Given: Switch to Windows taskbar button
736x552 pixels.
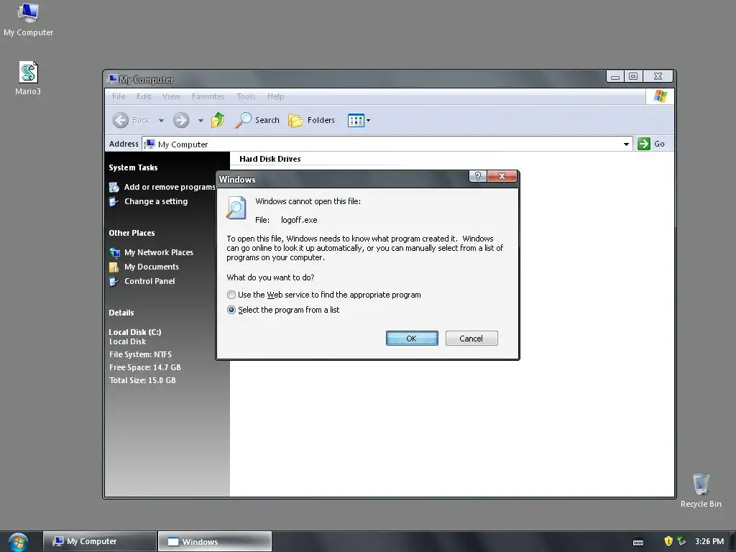Looking at the screenshot, I should (215, 541).
